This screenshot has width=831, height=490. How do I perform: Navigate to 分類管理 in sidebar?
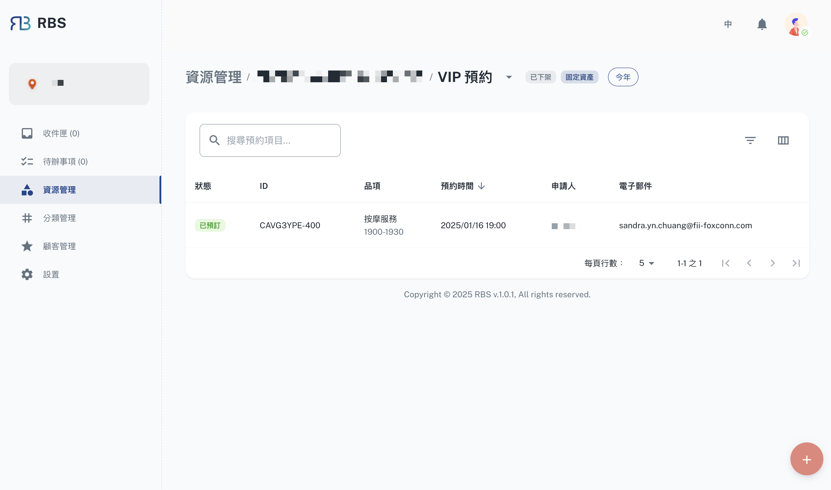59,218
